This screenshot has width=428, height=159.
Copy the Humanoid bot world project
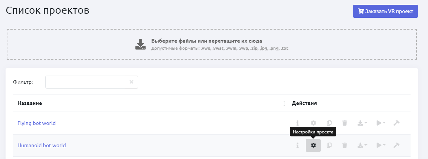click(x=329, y=145)
